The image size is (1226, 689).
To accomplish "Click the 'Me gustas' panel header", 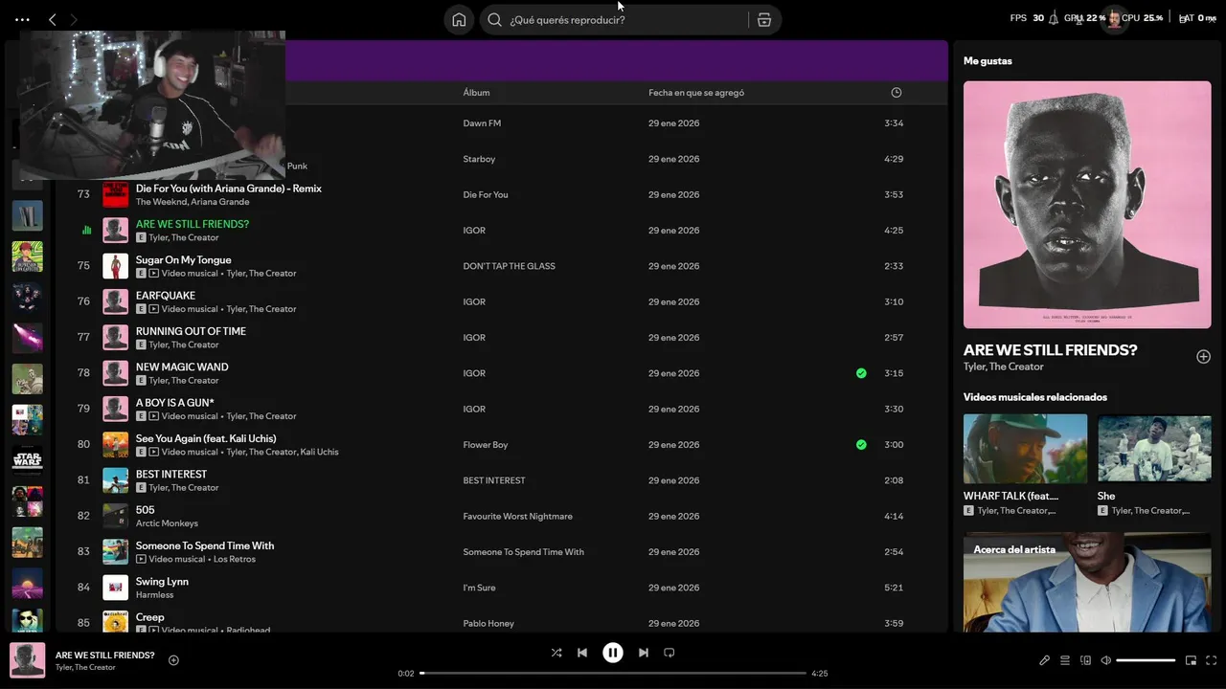I will (988, 61).
